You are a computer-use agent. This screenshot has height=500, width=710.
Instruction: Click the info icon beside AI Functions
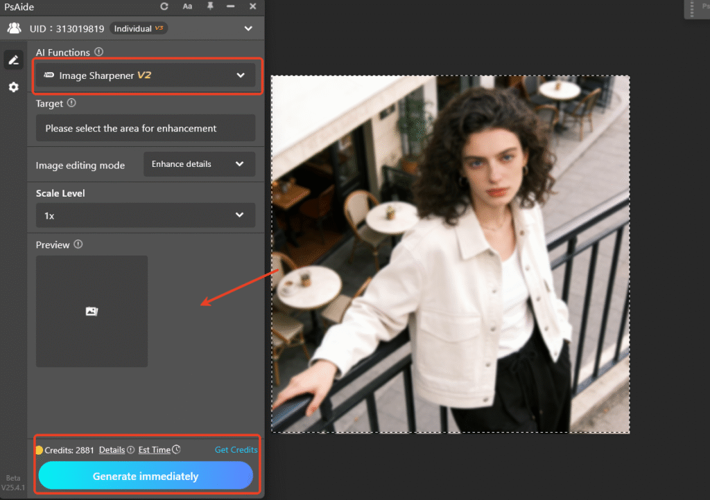[99, 52]
